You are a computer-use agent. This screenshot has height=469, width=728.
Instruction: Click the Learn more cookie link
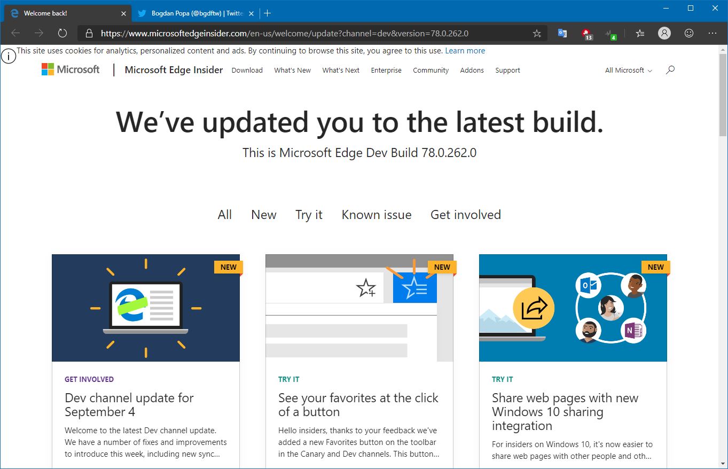click(x=465, y=51)
